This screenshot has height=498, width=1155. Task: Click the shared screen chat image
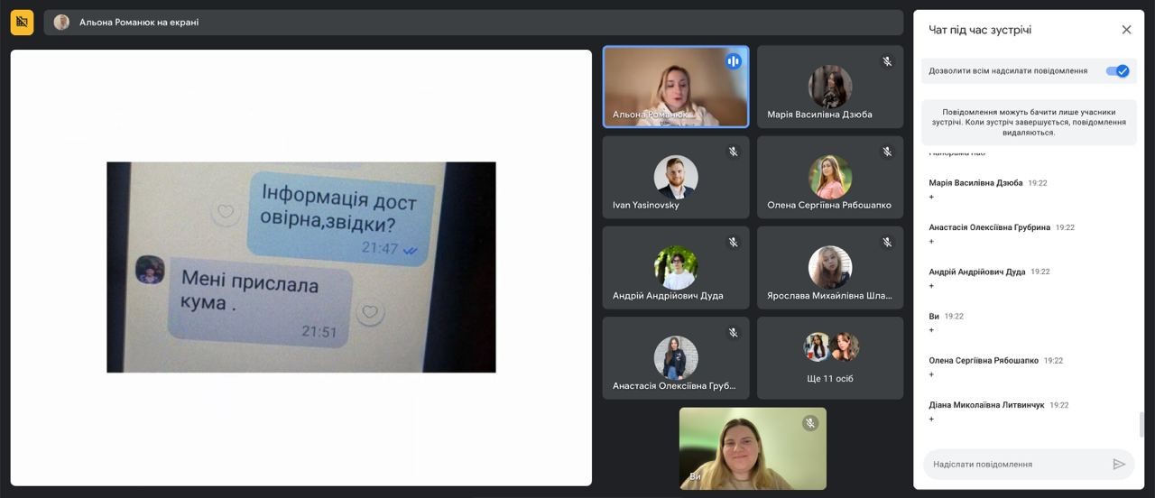[x=300, y=267]
